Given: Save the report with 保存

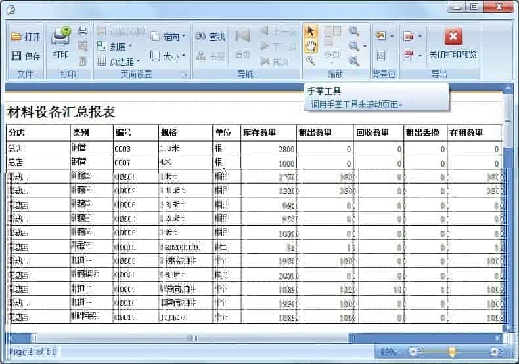Looking at the screenshot, I should [26, 56].
